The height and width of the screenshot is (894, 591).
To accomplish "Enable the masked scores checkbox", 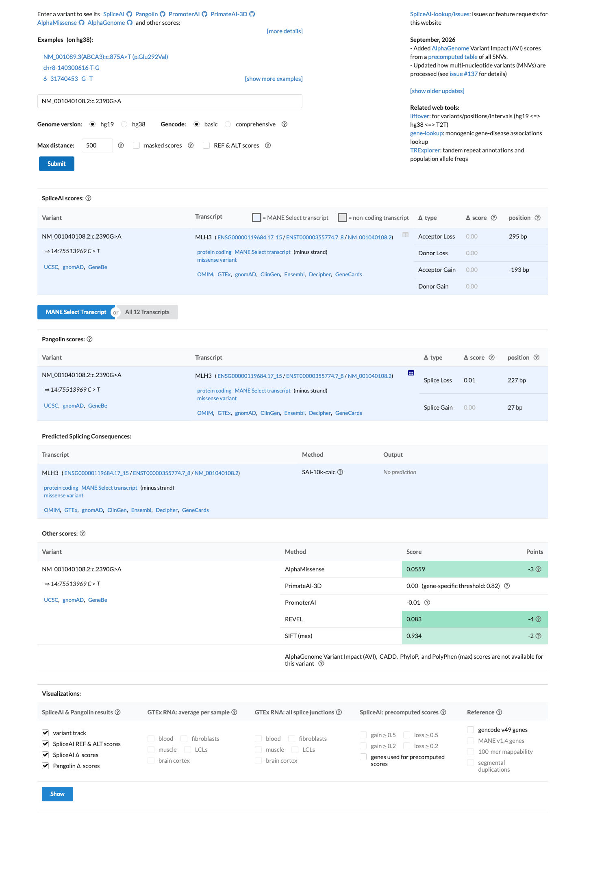I will 137,145.
